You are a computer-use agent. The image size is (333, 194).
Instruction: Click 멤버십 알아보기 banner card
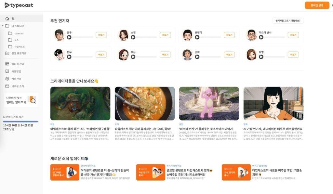click(x=21, y=100)
